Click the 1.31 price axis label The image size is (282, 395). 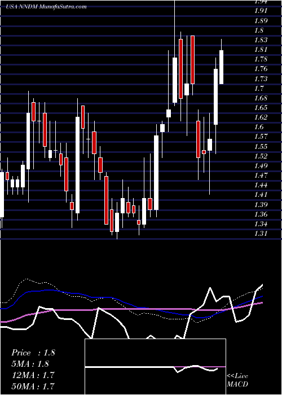click(x=260, y=234)
